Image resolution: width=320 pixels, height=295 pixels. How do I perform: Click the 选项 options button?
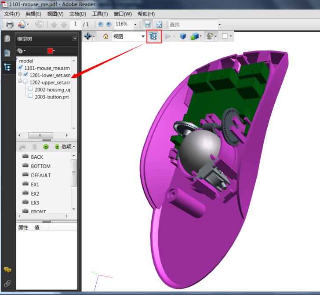[68, 146]
